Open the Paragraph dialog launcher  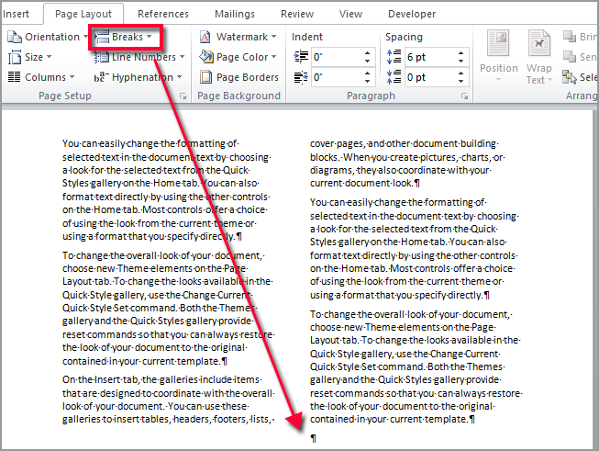[x=464, y=96]
